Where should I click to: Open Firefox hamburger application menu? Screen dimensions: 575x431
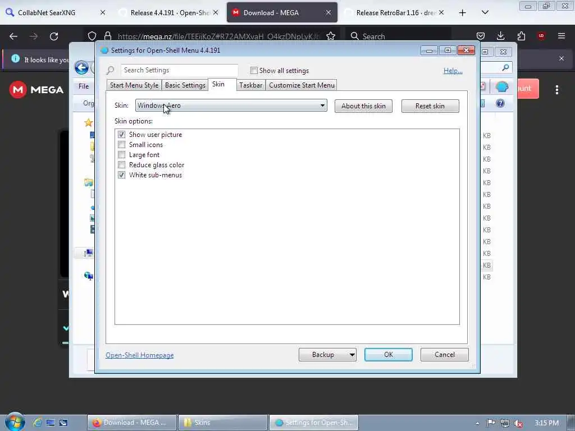(561, 36)
